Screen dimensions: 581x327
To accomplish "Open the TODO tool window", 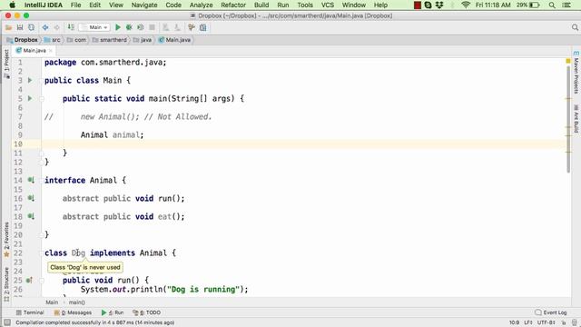I will pyautogui.click(x=147, y=312).
